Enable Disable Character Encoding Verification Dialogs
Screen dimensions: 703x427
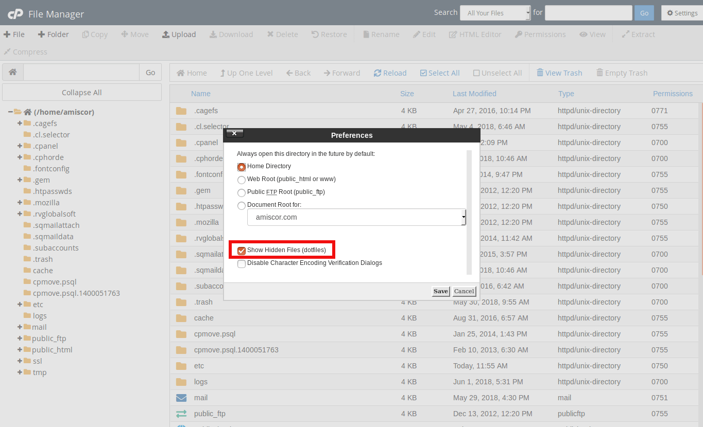242,263
